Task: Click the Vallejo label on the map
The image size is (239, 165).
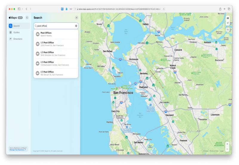Action: 146,24
